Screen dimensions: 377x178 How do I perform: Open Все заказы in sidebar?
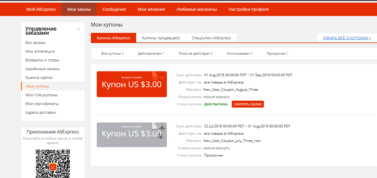[x=35, y=43]
